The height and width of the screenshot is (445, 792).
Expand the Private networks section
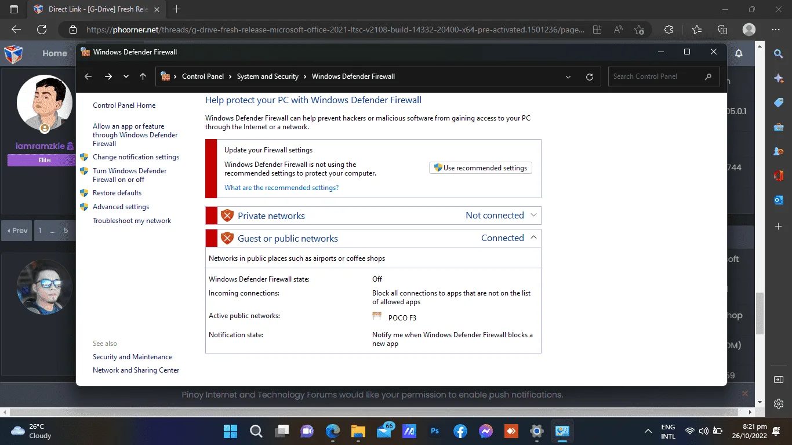[x=535, y=216]
